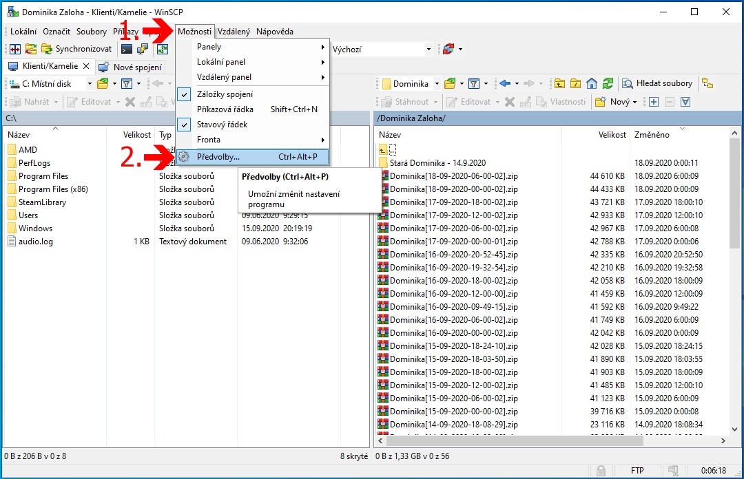
Task: Click the compare directories toolbar icon
Action: (x=14, y=49)
